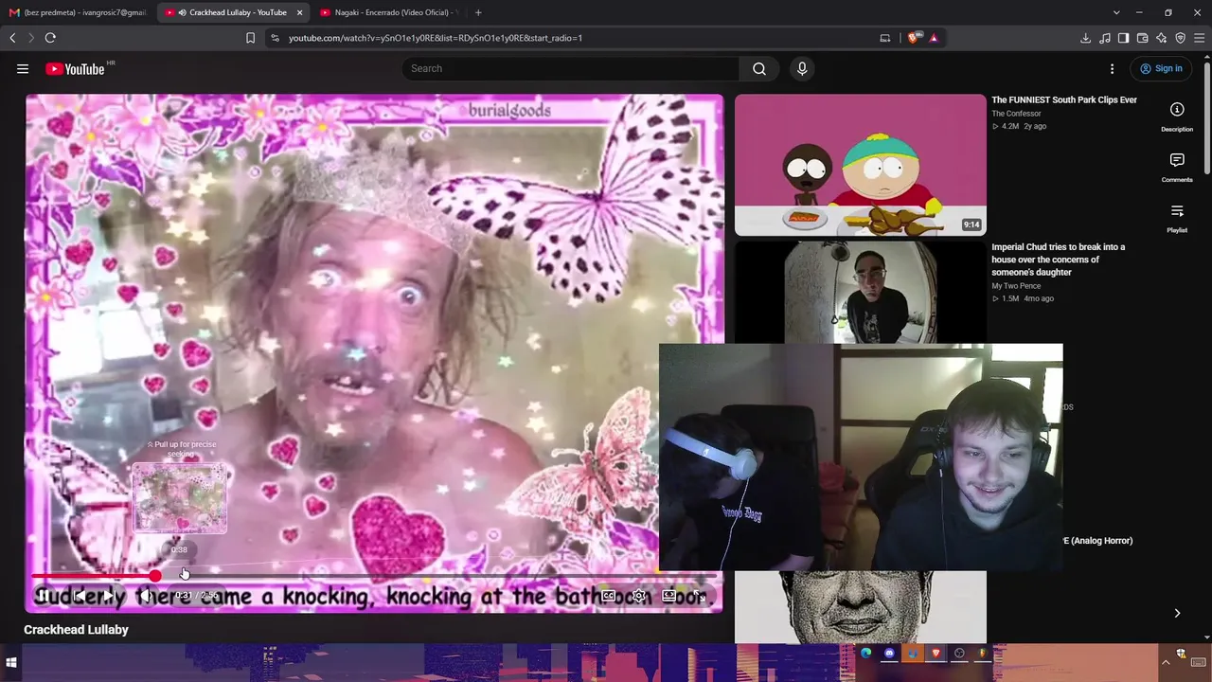Open Leo AI sparkle icon

[x=1161, y=38]
